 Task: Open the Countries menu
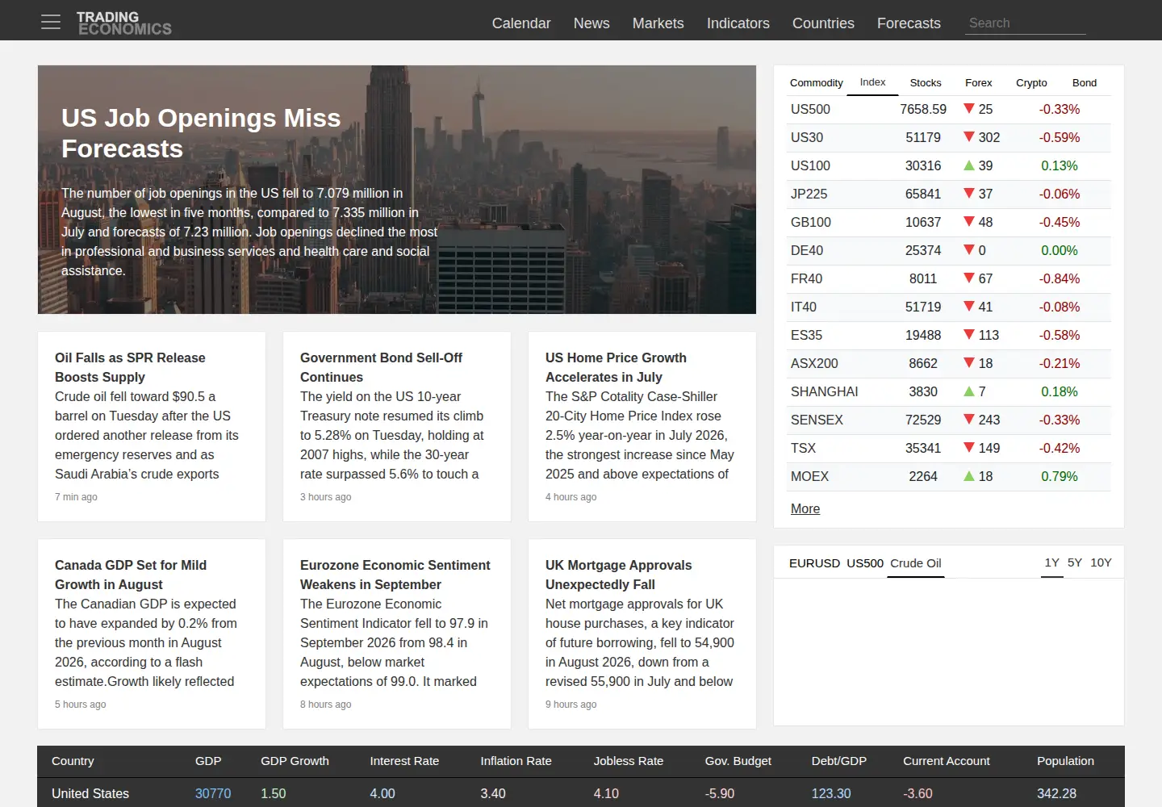[x=823, y=23]
